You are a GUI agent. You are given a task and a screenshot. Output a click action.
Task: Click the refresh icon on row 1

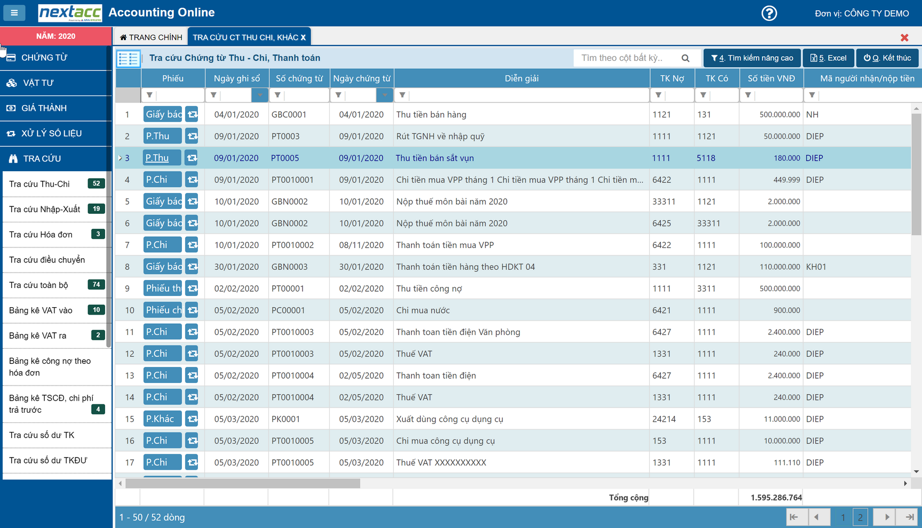coord(192,115)
